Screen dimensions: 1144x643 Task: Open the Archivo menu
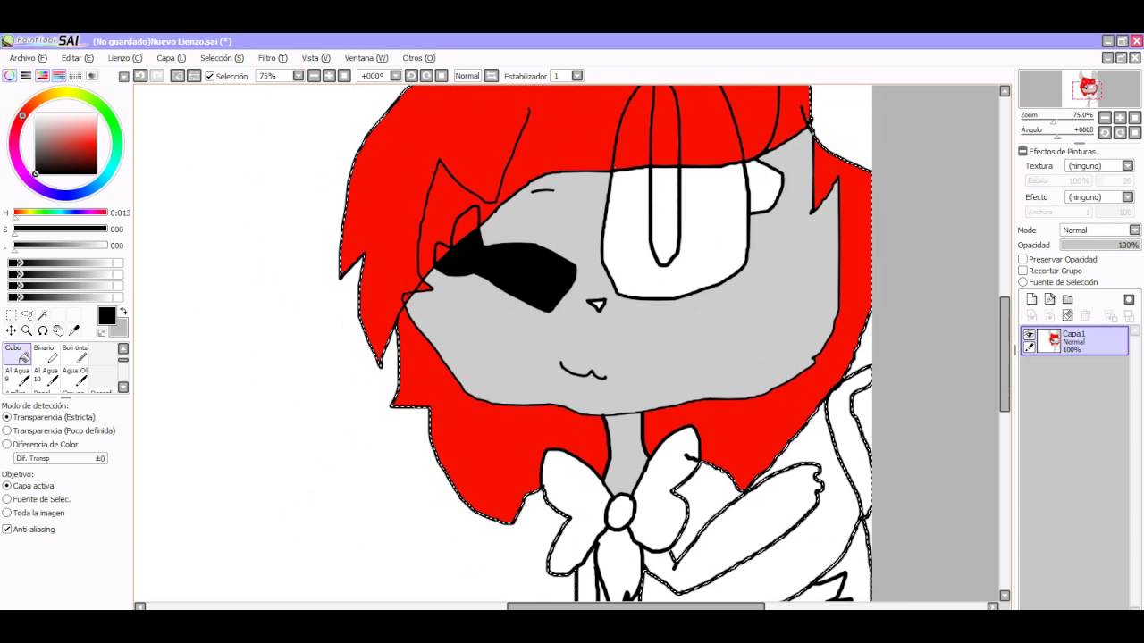[28, 58]
